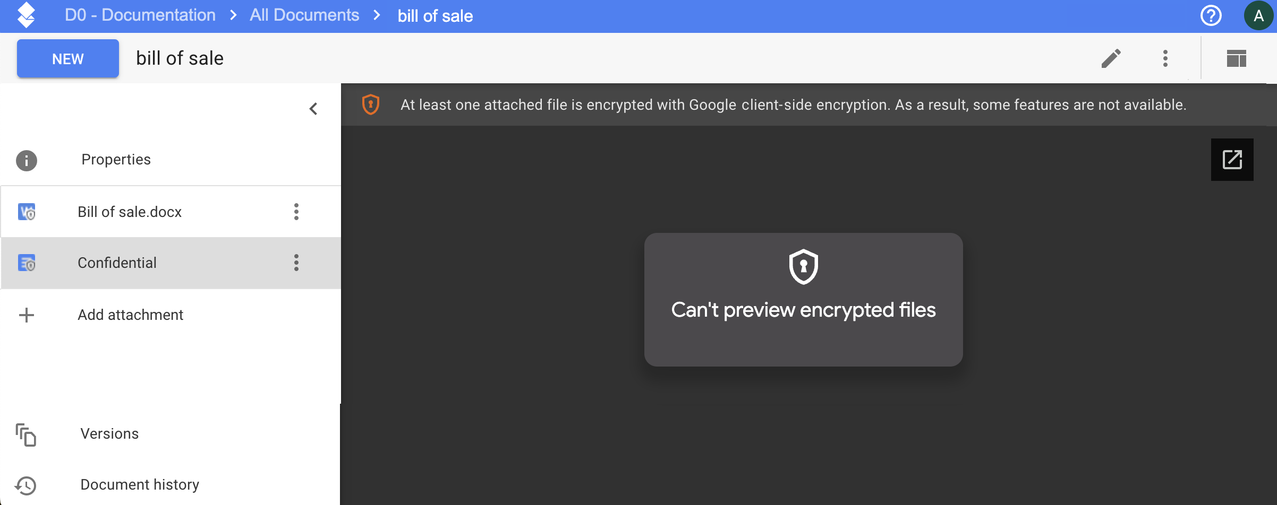Click Add attachment
1277x505 pixels.
click(131, 315)
